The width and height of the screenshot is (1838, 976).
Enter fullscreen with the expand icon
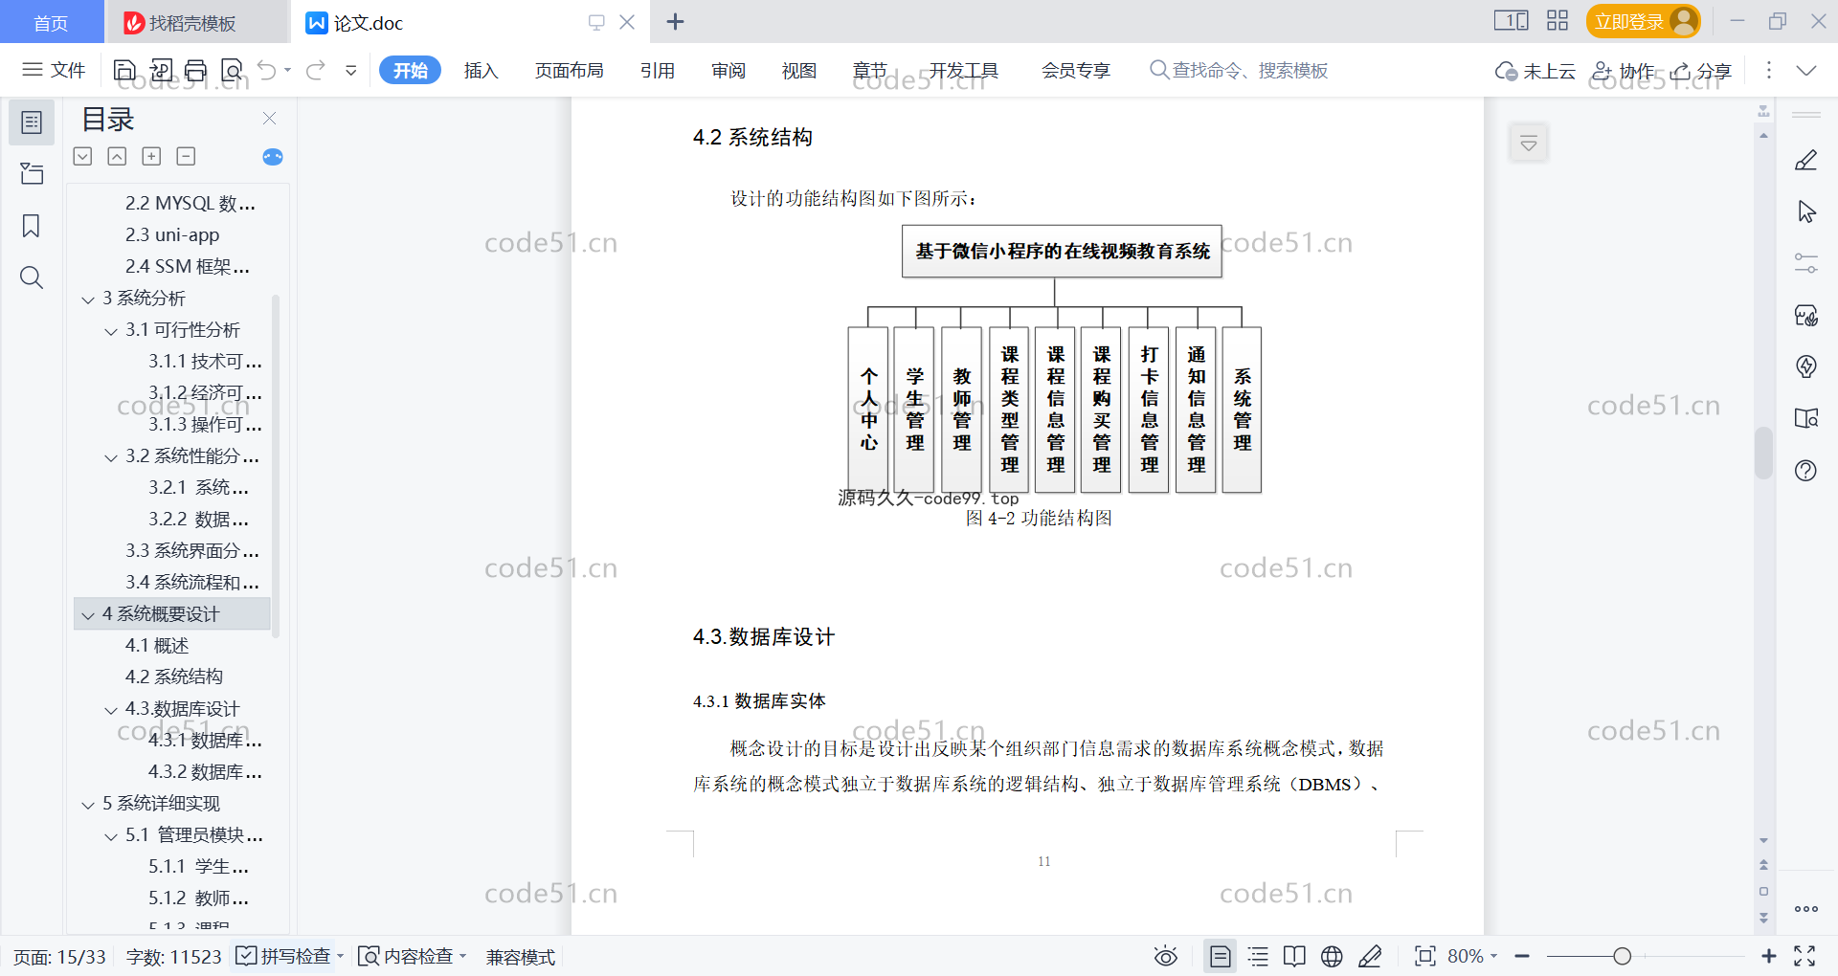[1804, 956]
